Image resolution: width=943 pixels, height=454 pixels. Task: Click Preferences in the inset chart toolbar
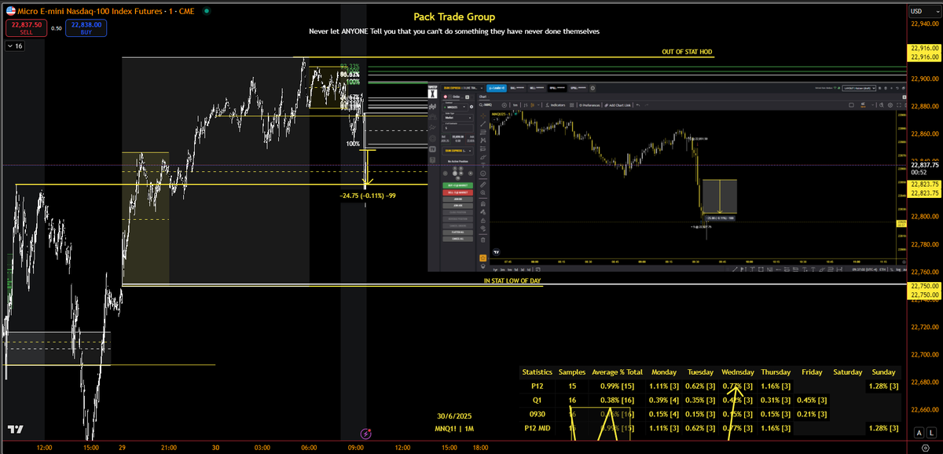(x=589, y=104)
